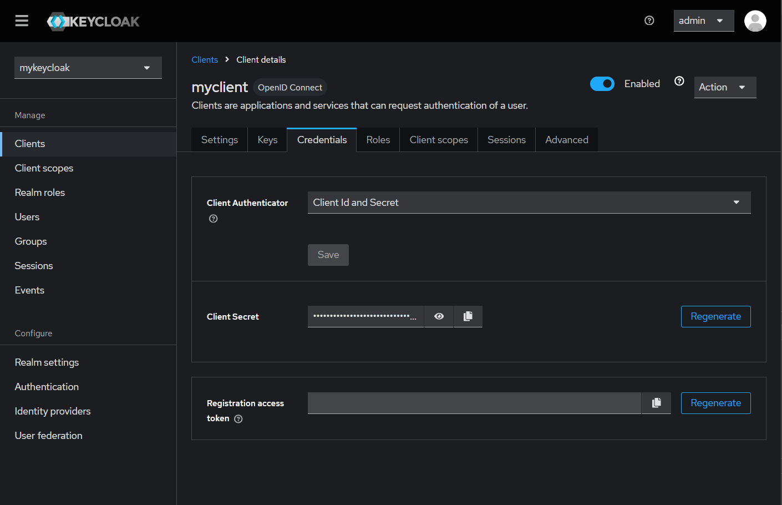
Task: Open Sessions in the sidebar
Action: tap(88, 266)
